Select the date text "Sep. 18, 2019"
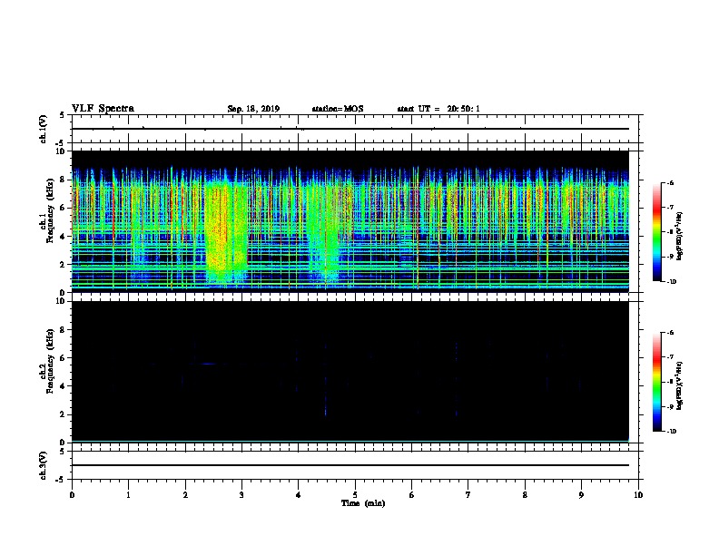The height and width of the screenshot is (555, 719). 253,109
